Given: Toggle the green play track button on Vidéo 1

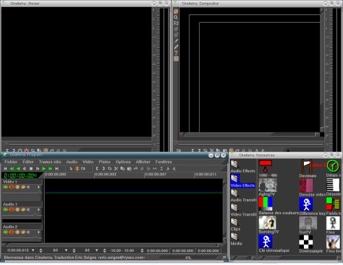Looking at the screenshot, I should [x=5, y=187].
